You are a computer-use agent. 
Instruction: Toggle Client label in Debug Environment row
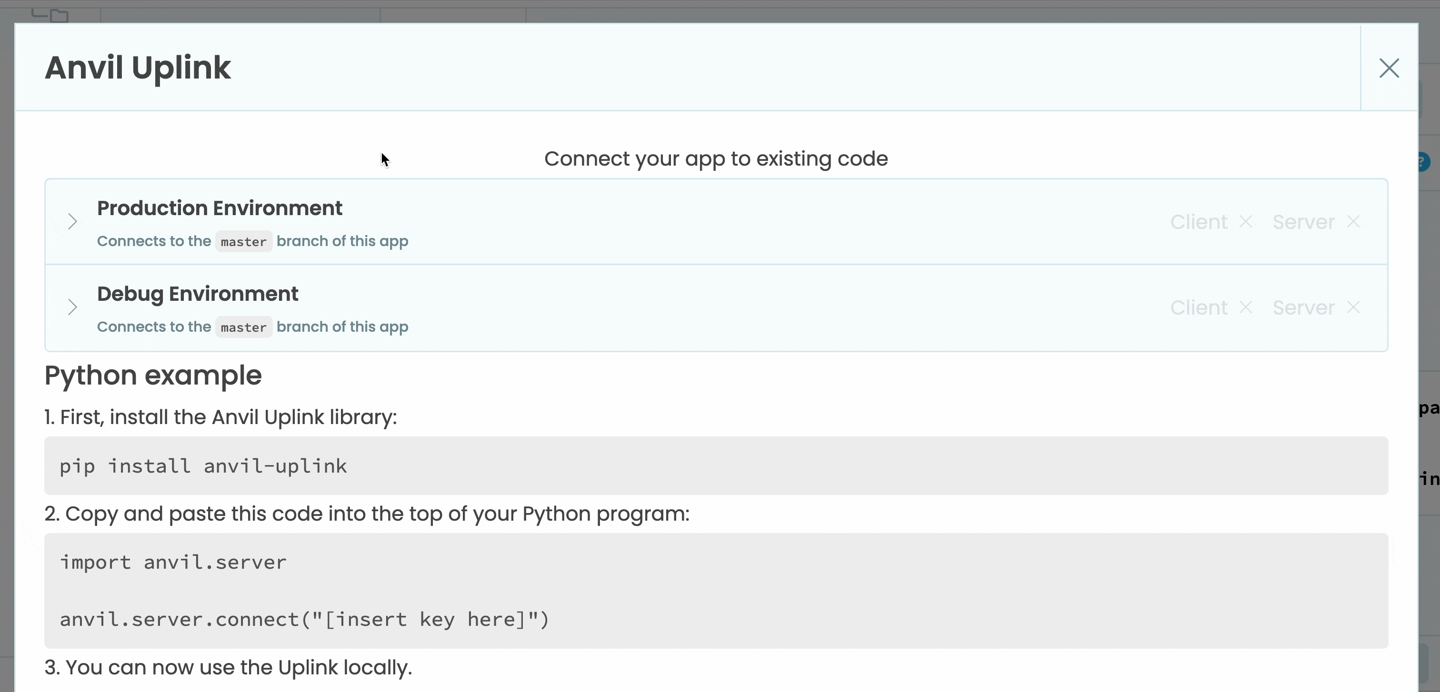click(1199, 307)
